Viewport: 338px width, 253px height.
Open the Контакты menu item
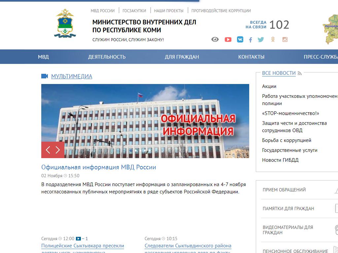(251, 57)
